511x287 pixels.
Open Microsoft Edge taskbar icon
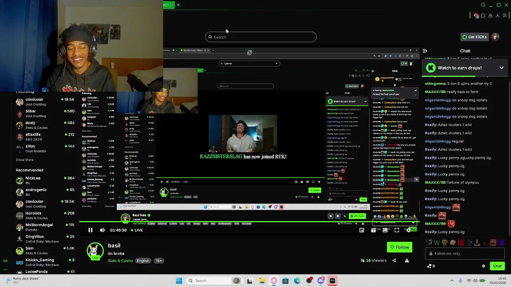pyautogui.click(x=297, y=281)
